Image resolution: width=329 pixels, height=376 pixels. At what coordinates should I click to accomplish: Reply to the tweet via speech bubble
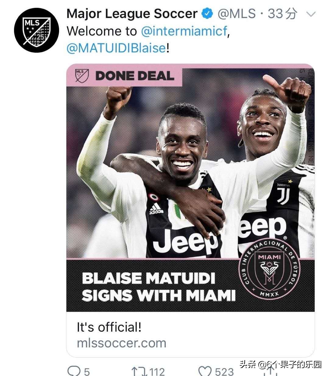click(73, 371)
